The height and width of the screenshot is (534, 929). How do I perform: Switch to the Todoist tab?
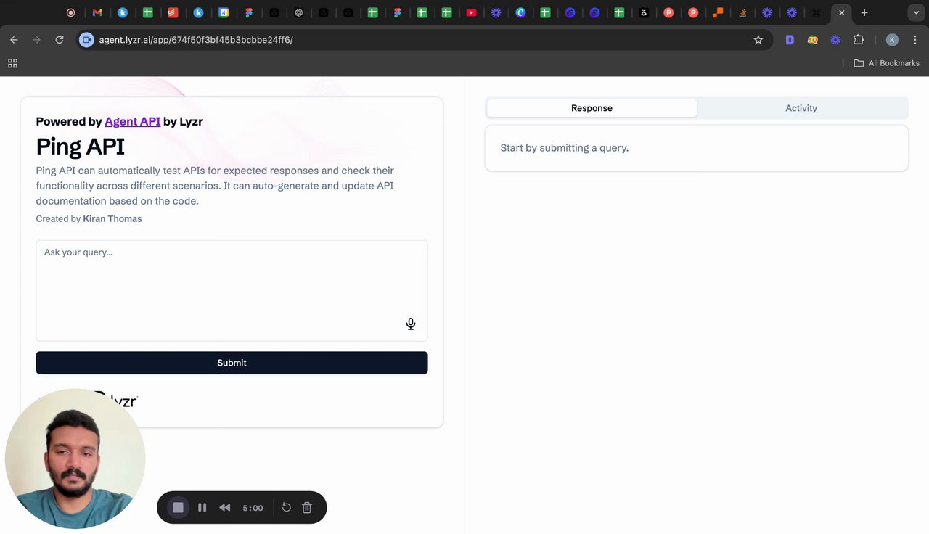point(173,12)
